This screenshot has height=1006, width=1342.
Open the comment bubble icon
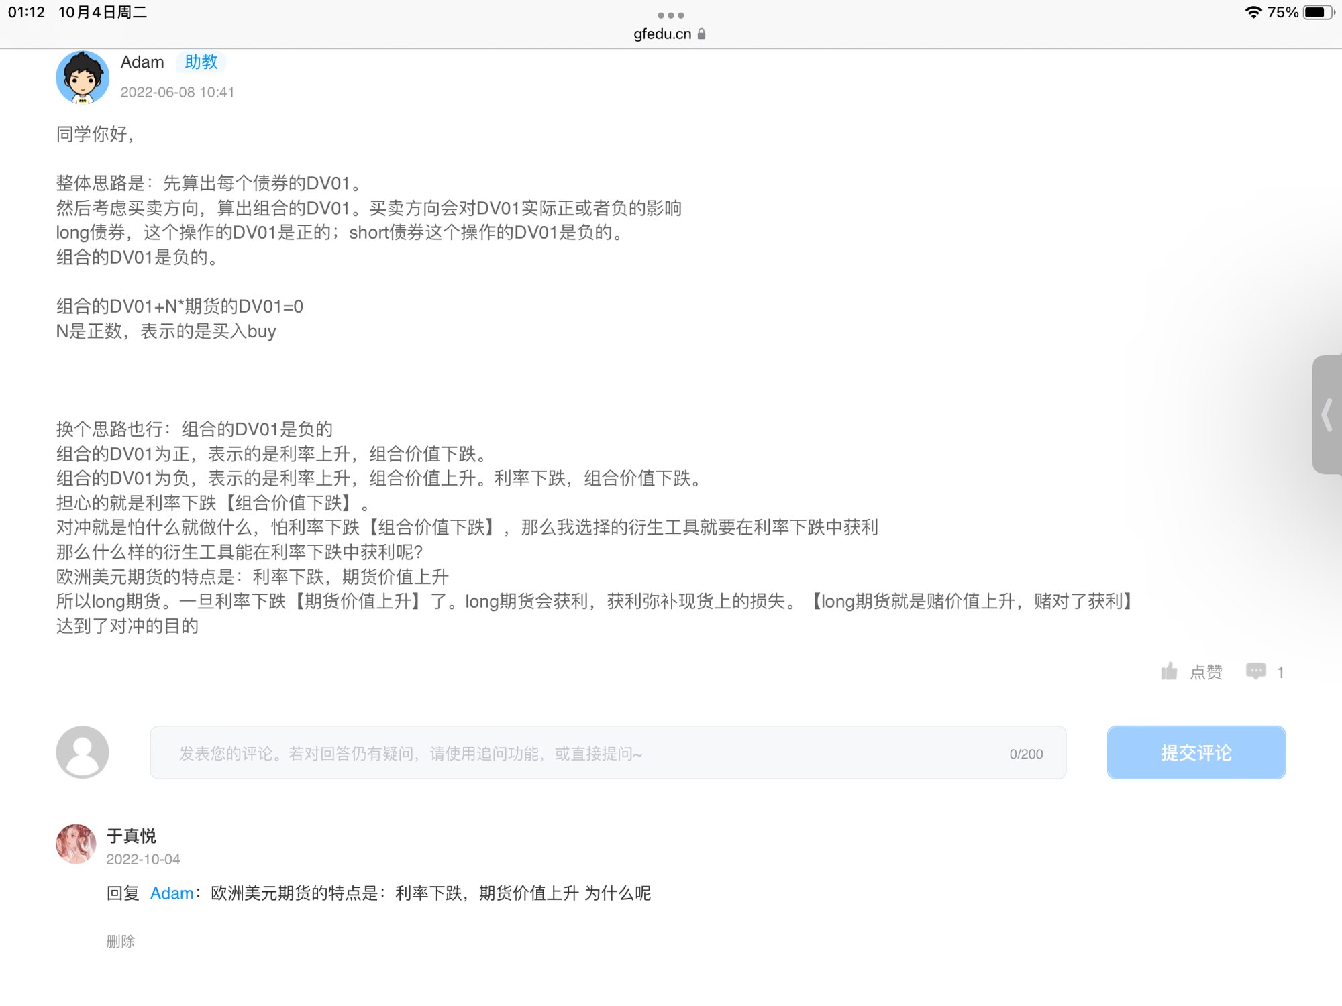click(1255, 671)
